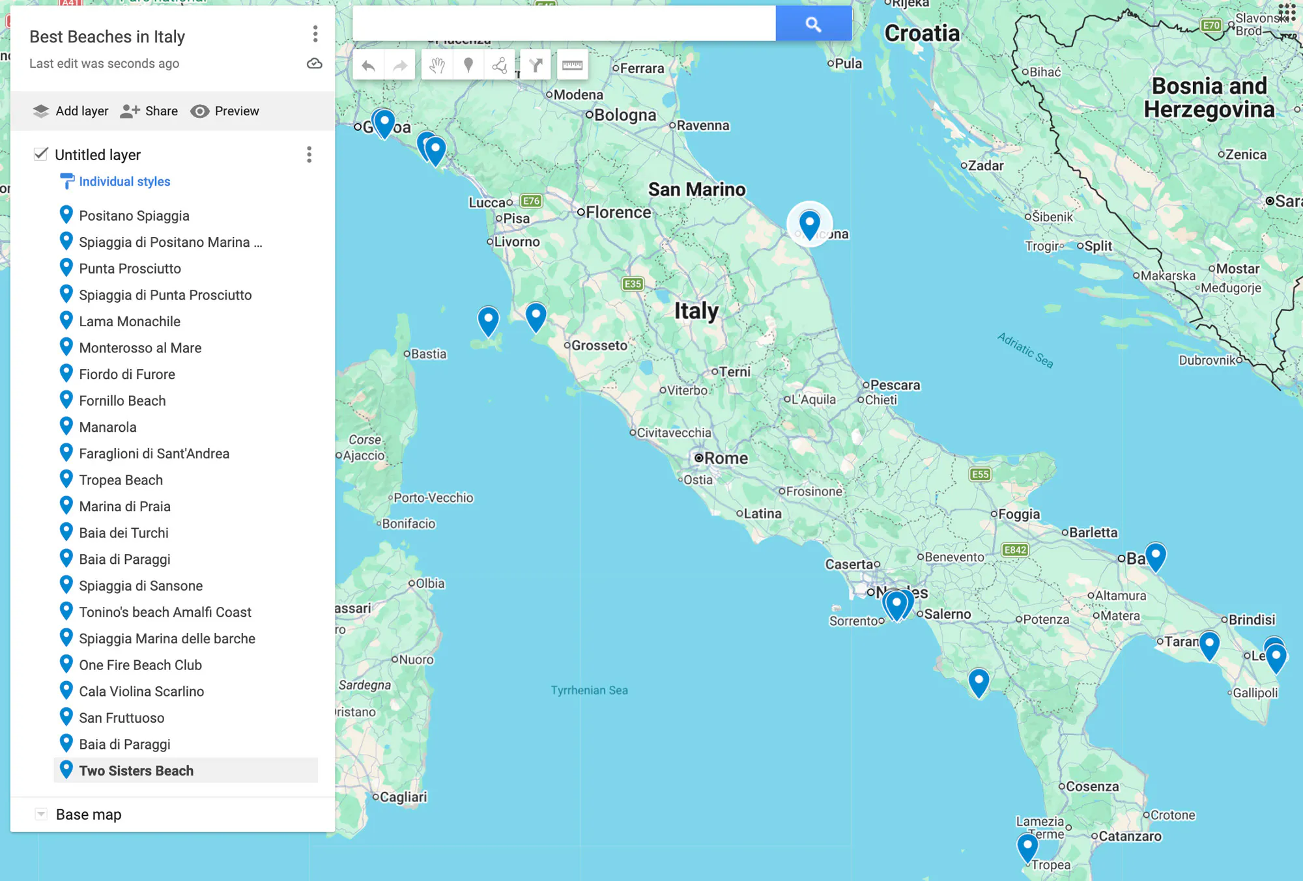
Task: Click the redo arrow in the toolbar
Action: [399, 65]
